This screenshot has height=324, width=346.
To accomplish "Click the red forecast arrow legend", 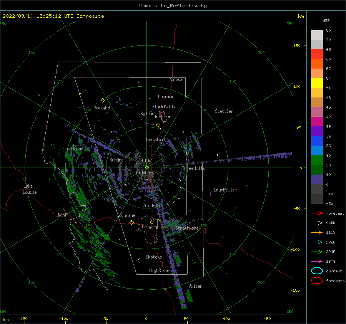I will (317, 213).
